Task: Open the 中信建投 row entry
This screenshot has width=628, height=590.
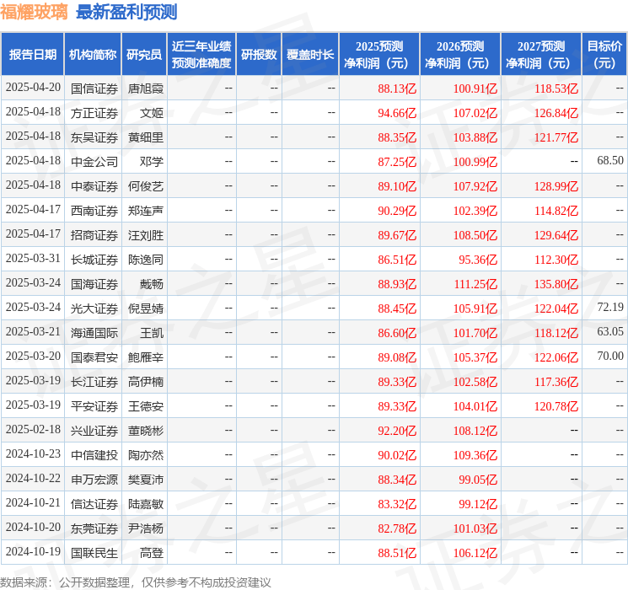Action: click(x=94, y=455)
